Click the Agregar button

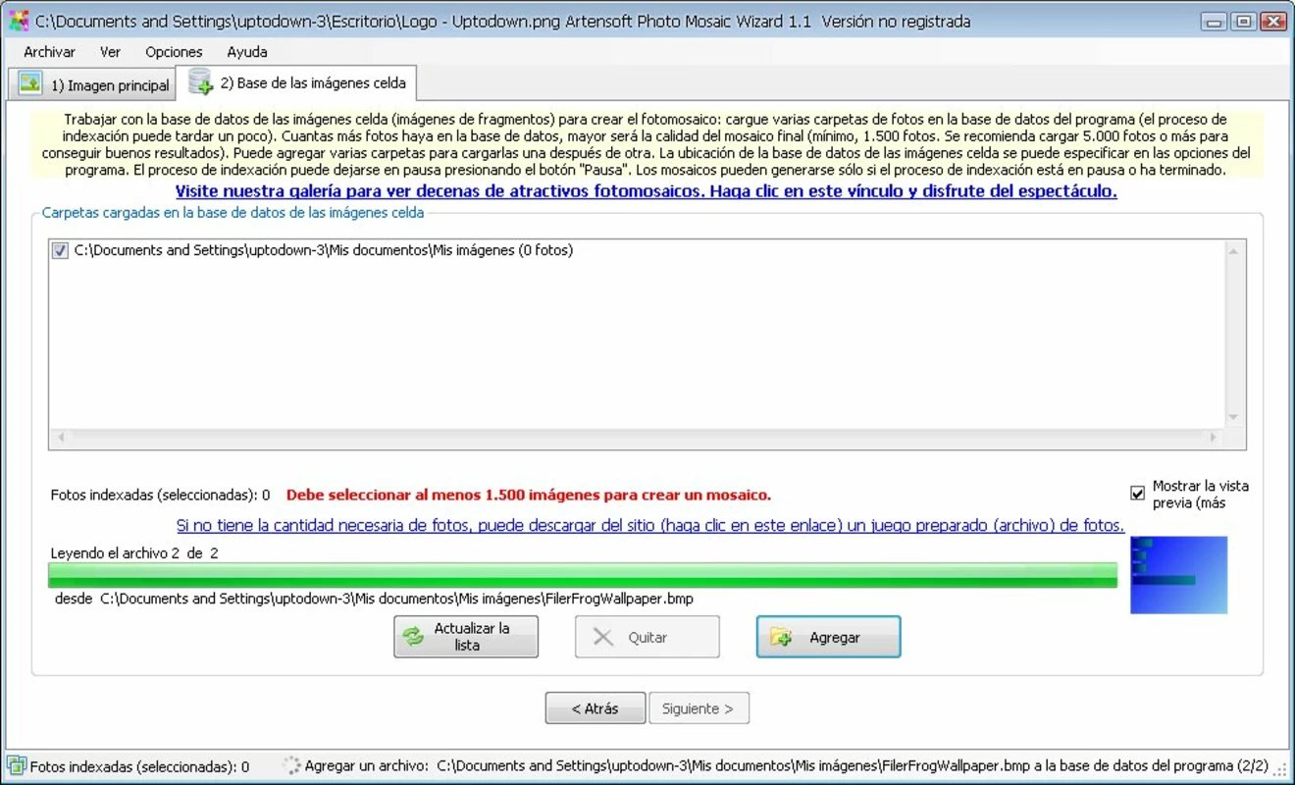coord(829,637)
